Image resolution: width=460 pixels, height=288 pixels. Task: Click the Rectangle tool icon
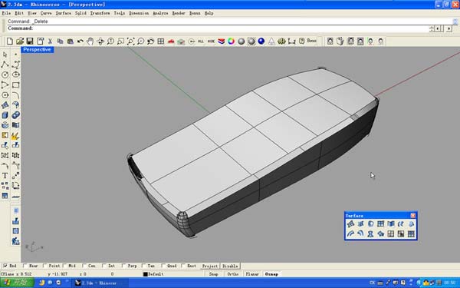15,85
